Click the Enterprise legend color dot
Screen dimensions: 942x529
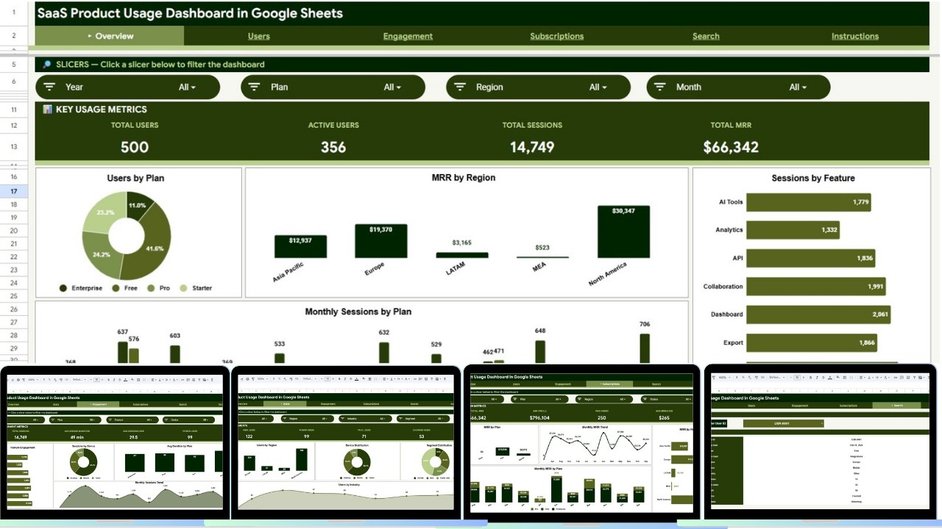tap(63, 288)
